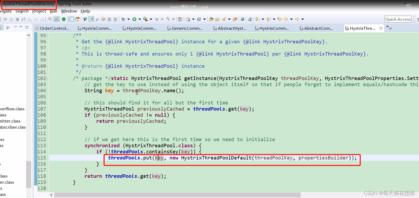Click the green bug Debug icon
Viewport: 419px width, 198px height.
tap(123, 19)
